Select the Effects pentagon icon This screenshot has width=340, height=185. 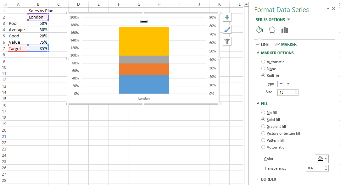coord(272,30)
